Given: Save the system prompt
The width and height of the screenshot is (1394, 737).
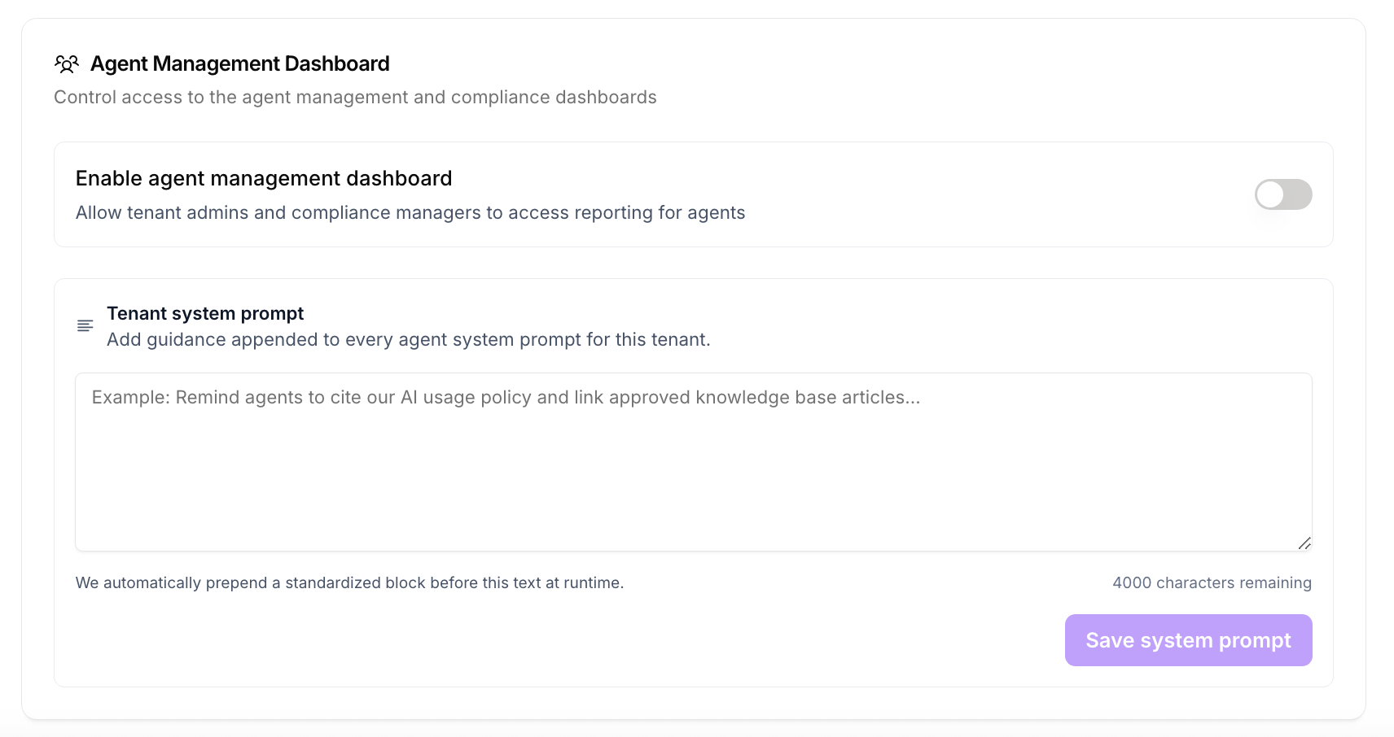Looking at the screenshot, I should point(1188,640).
